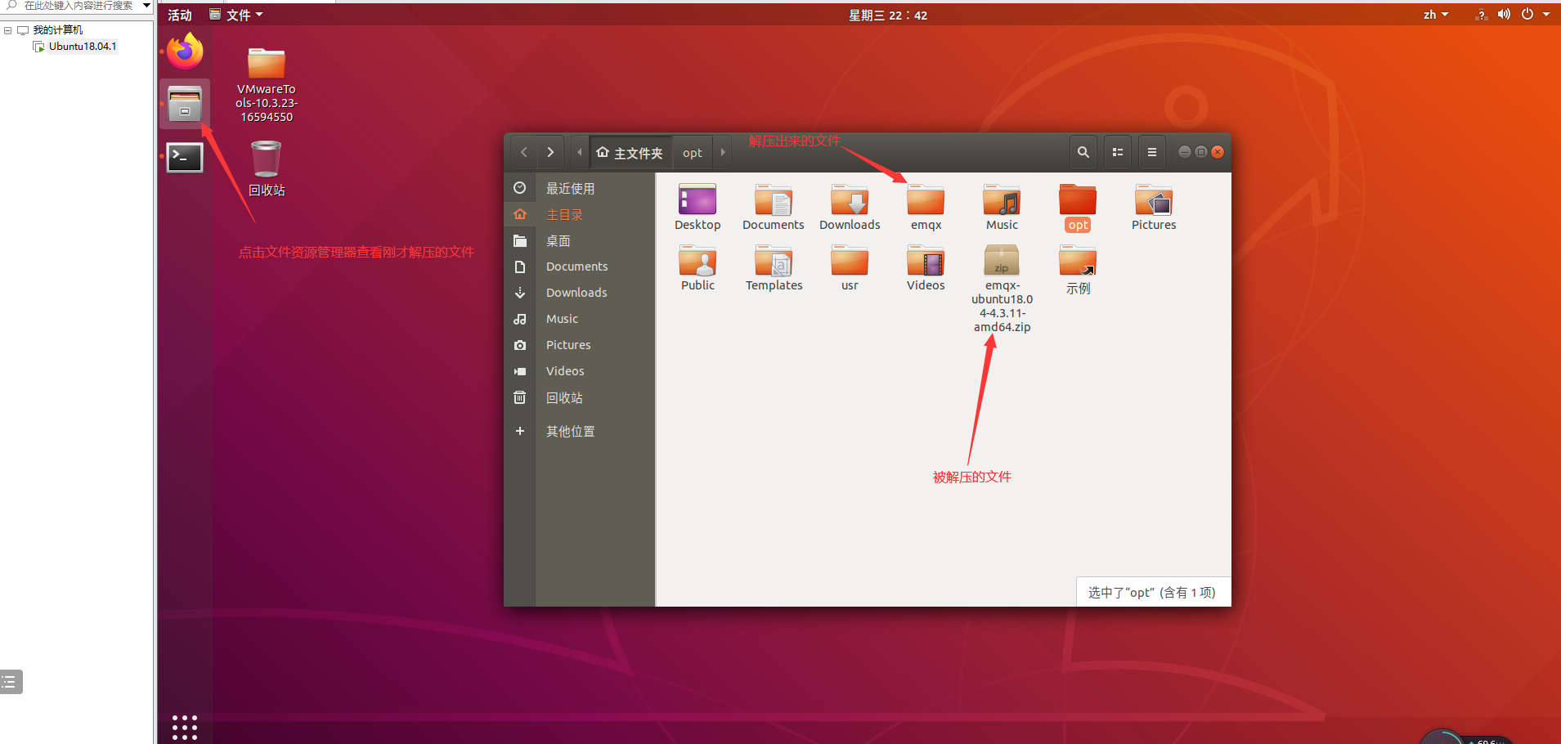
Task: Launch Files manager from the dock
Action: coord(185,104)
